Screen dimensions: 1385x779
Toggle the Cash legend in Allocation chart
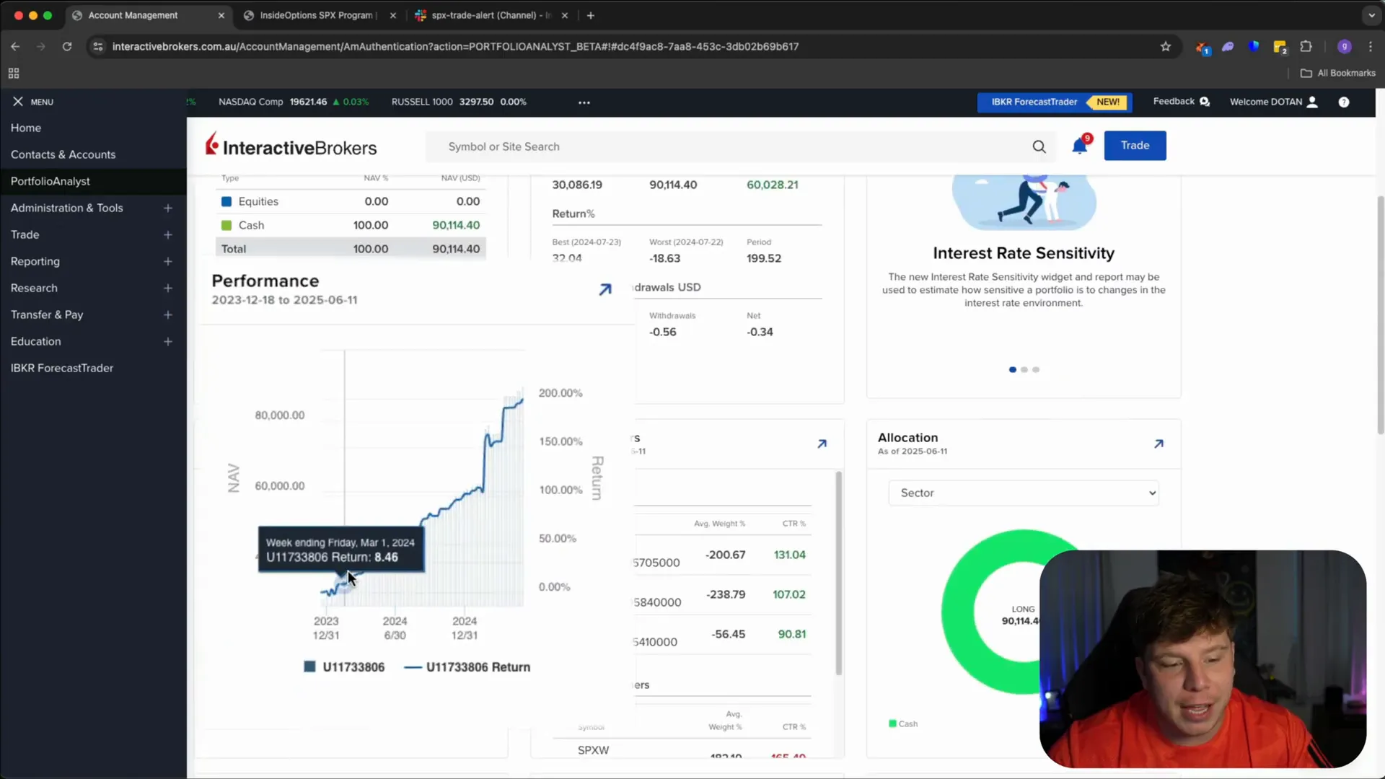point(903,723)
